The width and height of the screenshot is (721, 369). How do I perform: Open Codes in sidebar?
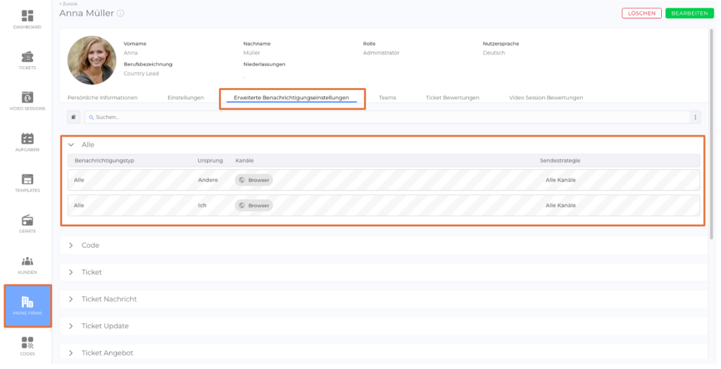(27, 343)
